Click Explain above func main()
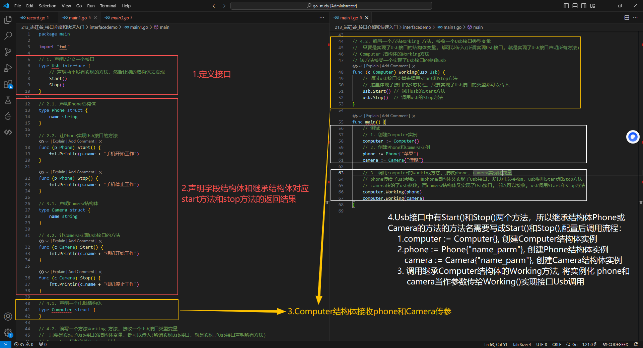 pyautogui.click(x=372, y=116)
